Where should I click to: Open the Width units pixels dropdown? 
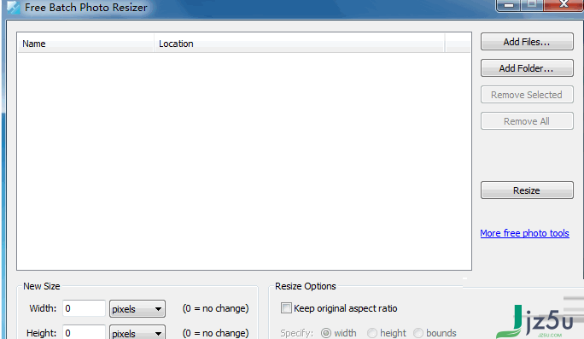[137, 309]
